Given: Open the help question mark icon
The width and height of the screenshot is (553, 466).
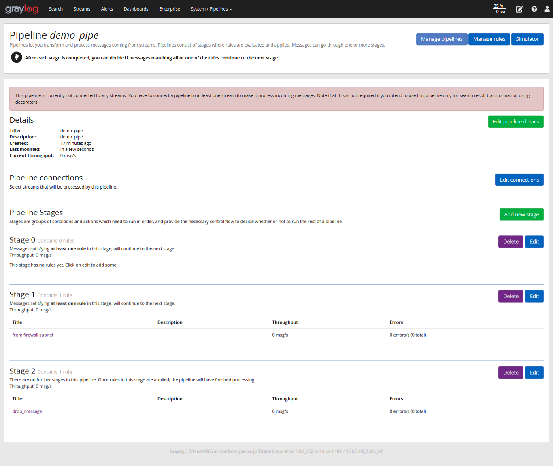Looking at the screenshot, I should (534, 9).
